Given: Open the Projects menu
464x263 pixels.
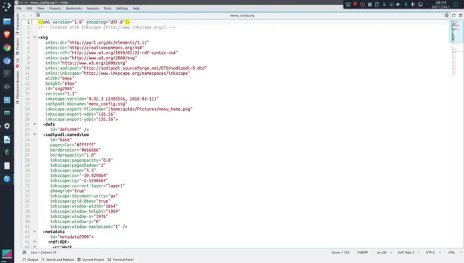Looking at the screenshot, I should [x=55, y=8].
